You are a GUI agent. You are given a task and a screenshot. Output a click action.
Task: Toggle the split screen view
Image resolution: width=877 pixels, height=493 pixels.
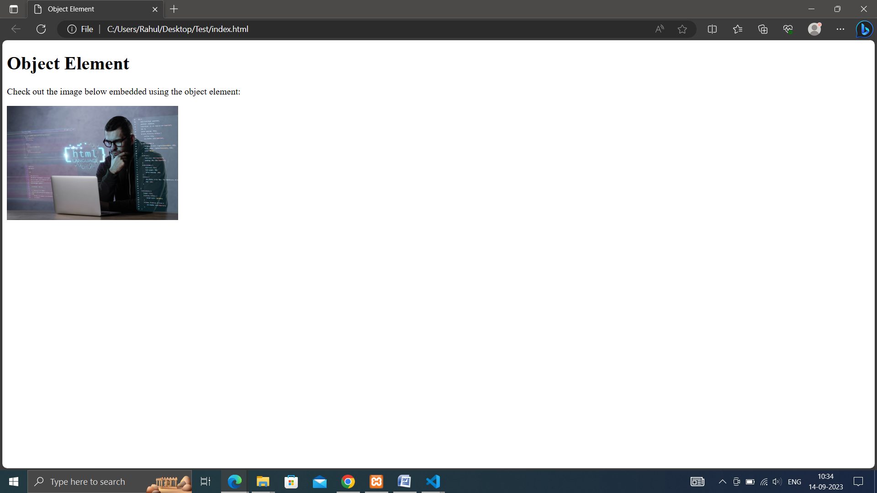tap(712, 29)
